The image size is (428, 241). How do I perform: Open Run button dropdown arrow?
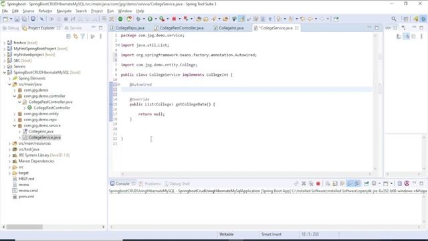click(x=155, y=19)
